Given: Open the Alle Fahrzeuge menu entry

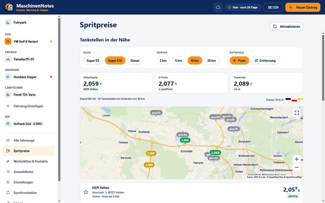Looking at the screenshot, I should tap(28, 141).
